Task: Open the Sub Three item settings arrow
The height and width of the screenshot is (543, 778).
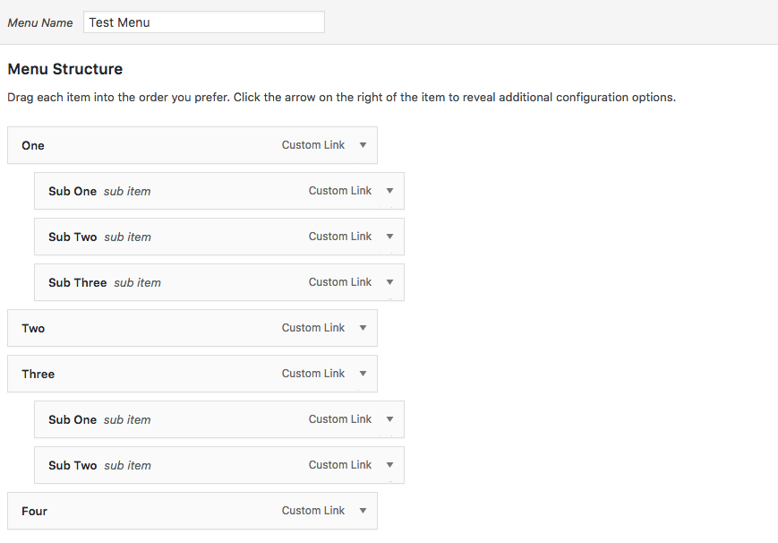Action: click(389, 282)
